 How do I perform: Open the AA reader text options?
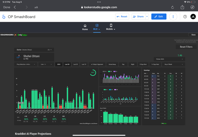click(36, 8)
